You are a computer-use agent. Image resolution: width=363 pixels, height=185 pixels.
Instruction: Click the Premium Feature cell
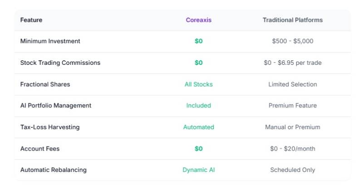click(x=293, y=106)
